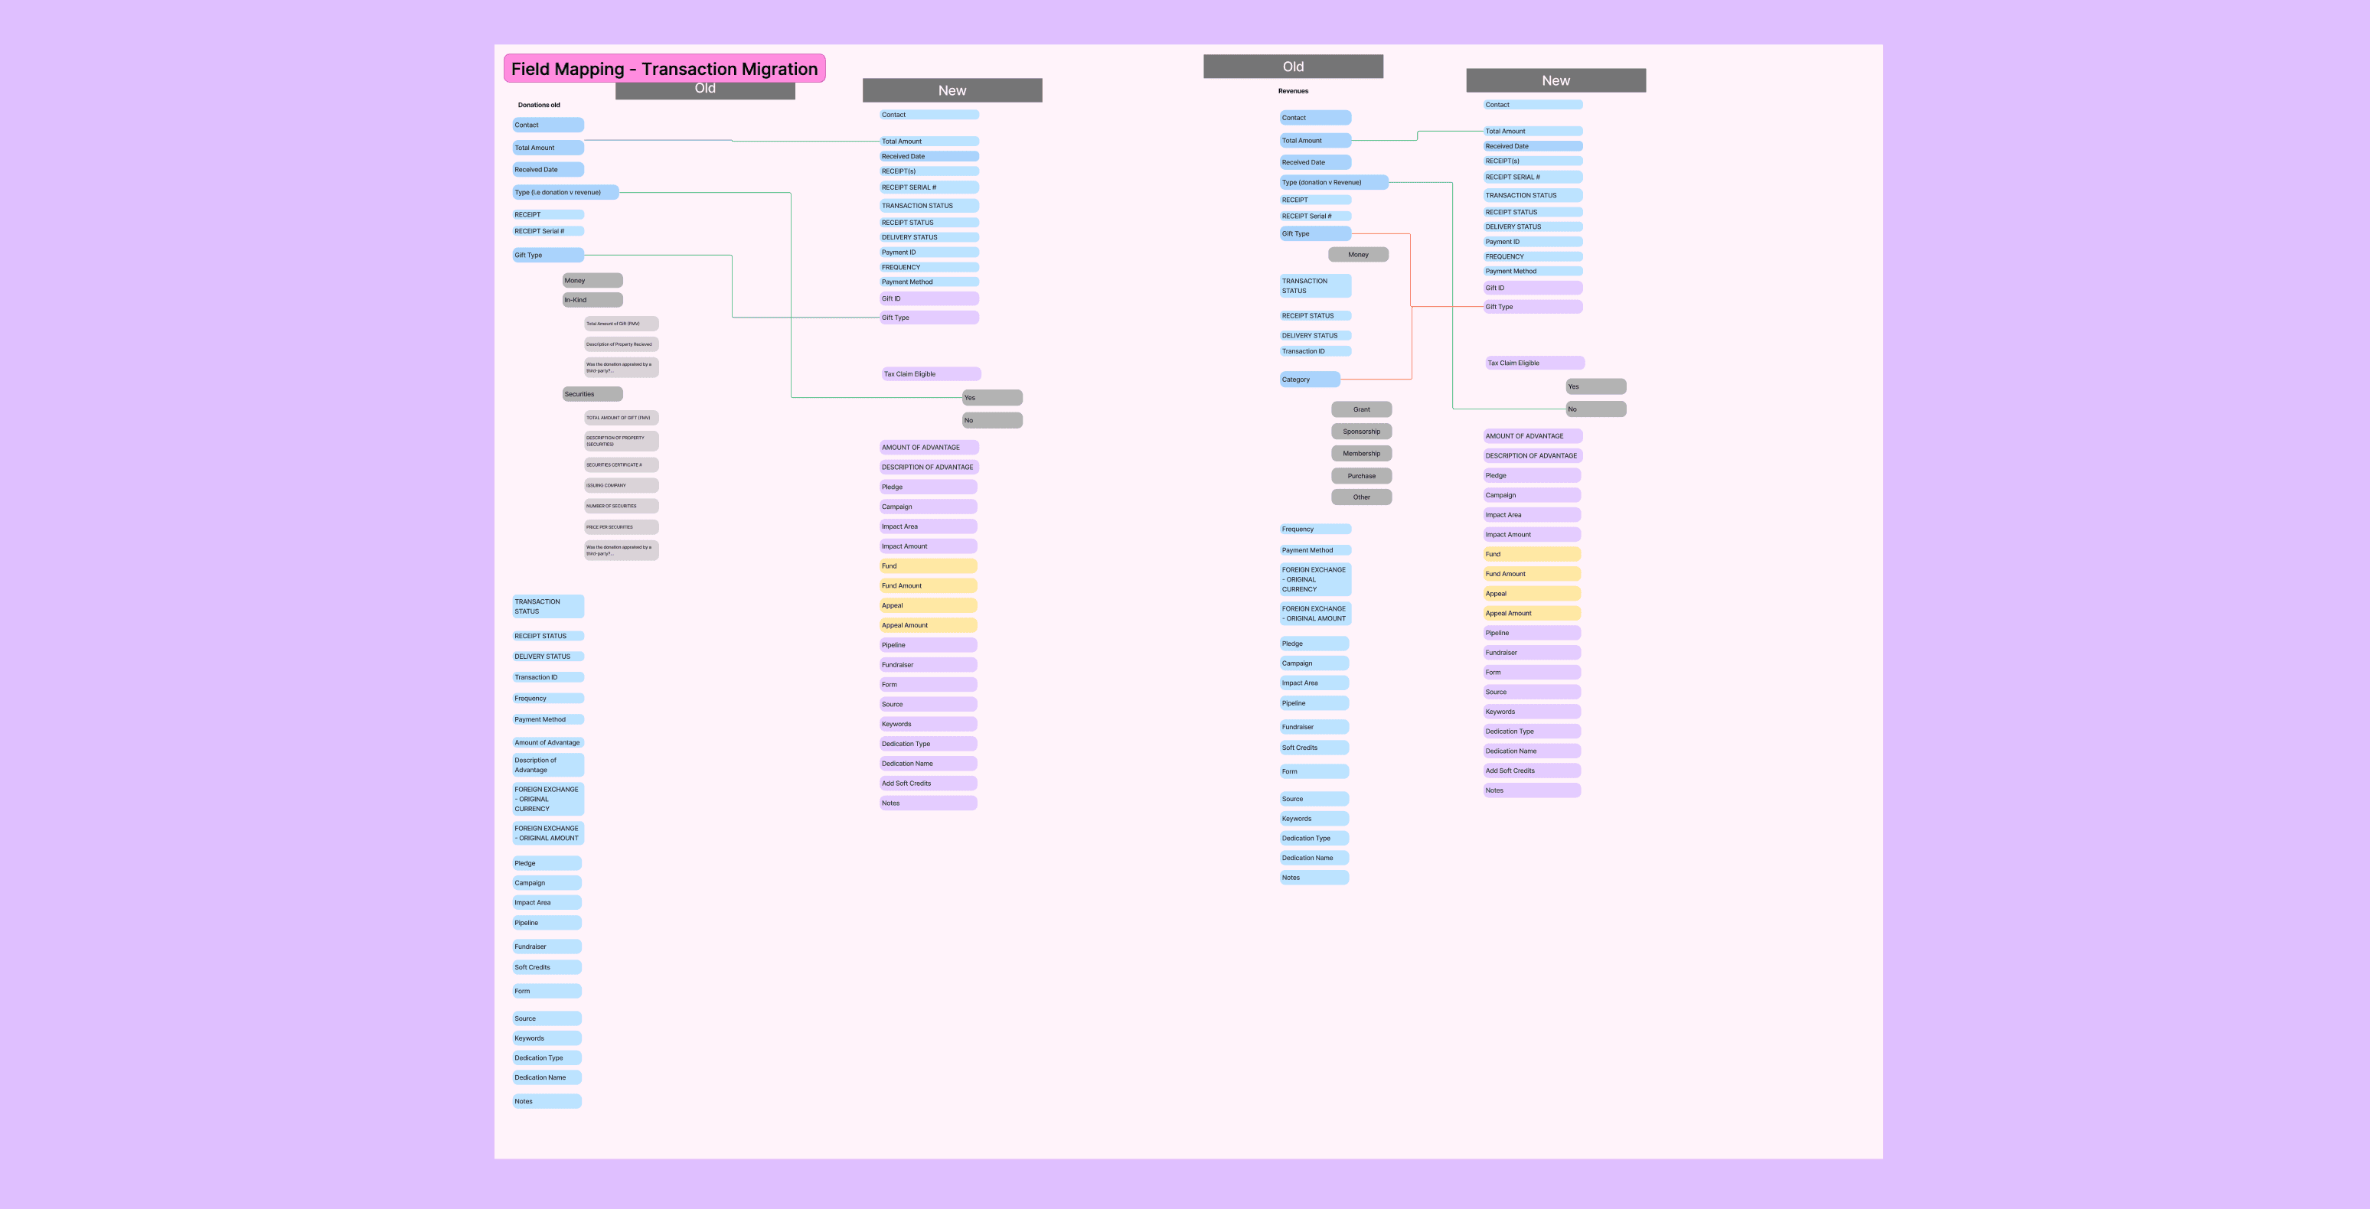Click the 'New' tab header in Revenues section
The height and width of the screenshot is (1209, 2370).
tap(1556, 79)
